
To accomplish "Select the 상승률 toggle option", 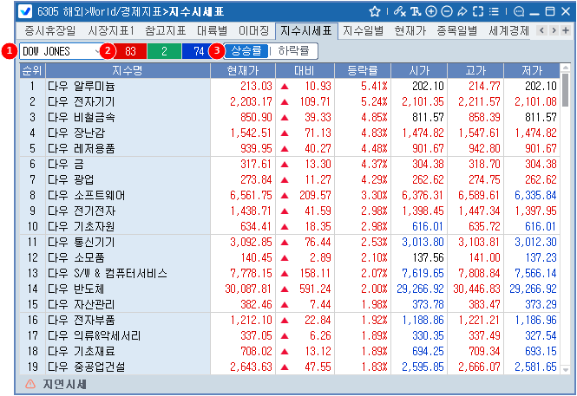I will (248, 50).
